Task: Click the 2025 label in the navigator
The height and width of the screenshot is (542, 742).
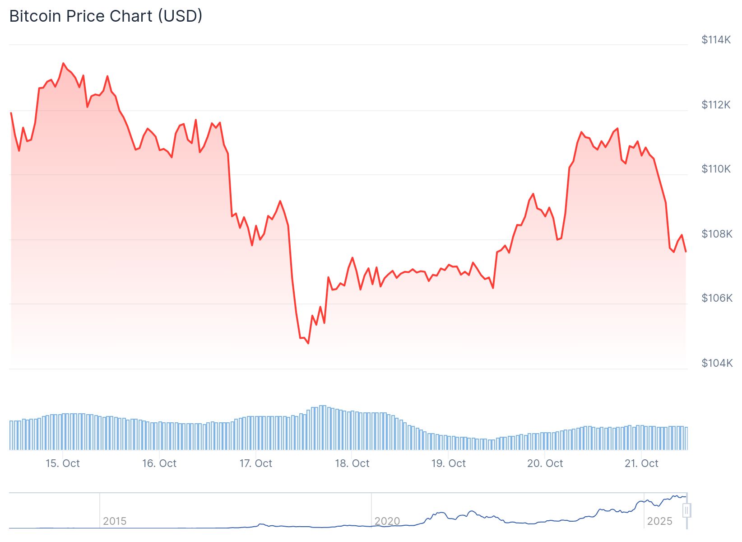Action: tap(659, 521)
